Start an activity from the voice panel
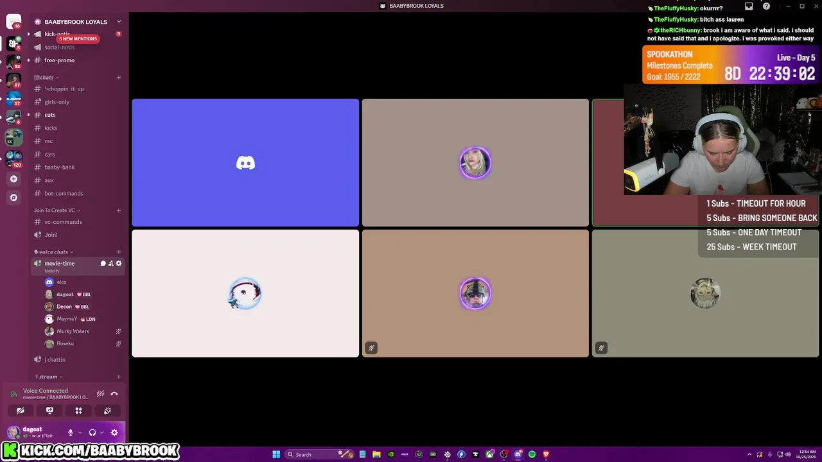The width and height of the screenshot is (822, 462). (x=78, y=411)
